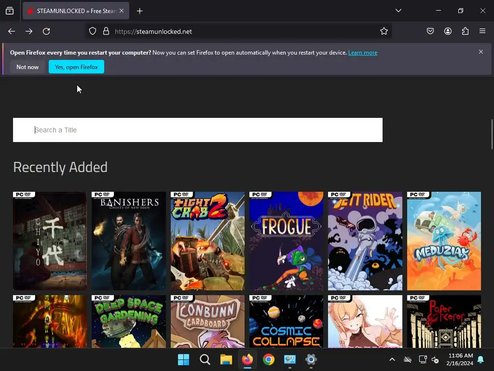Open Banishers Ghosts of New Eden cover
The image size is (494, 371).
click(128, 241)
